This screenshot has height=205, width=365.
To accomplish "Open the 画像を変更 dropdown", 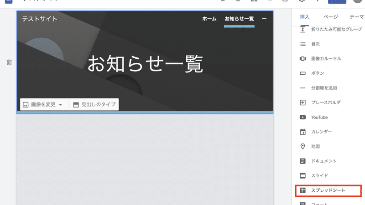I will (42, 105).
